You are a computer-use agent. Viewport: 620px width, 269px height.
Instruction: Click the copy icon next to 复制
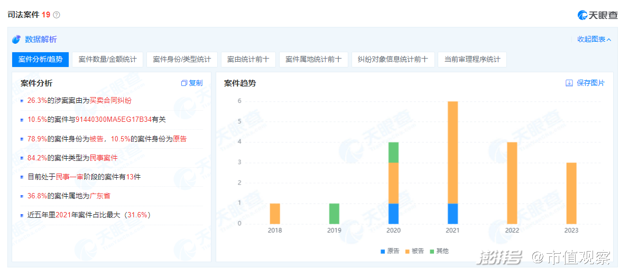pos(184,83)
